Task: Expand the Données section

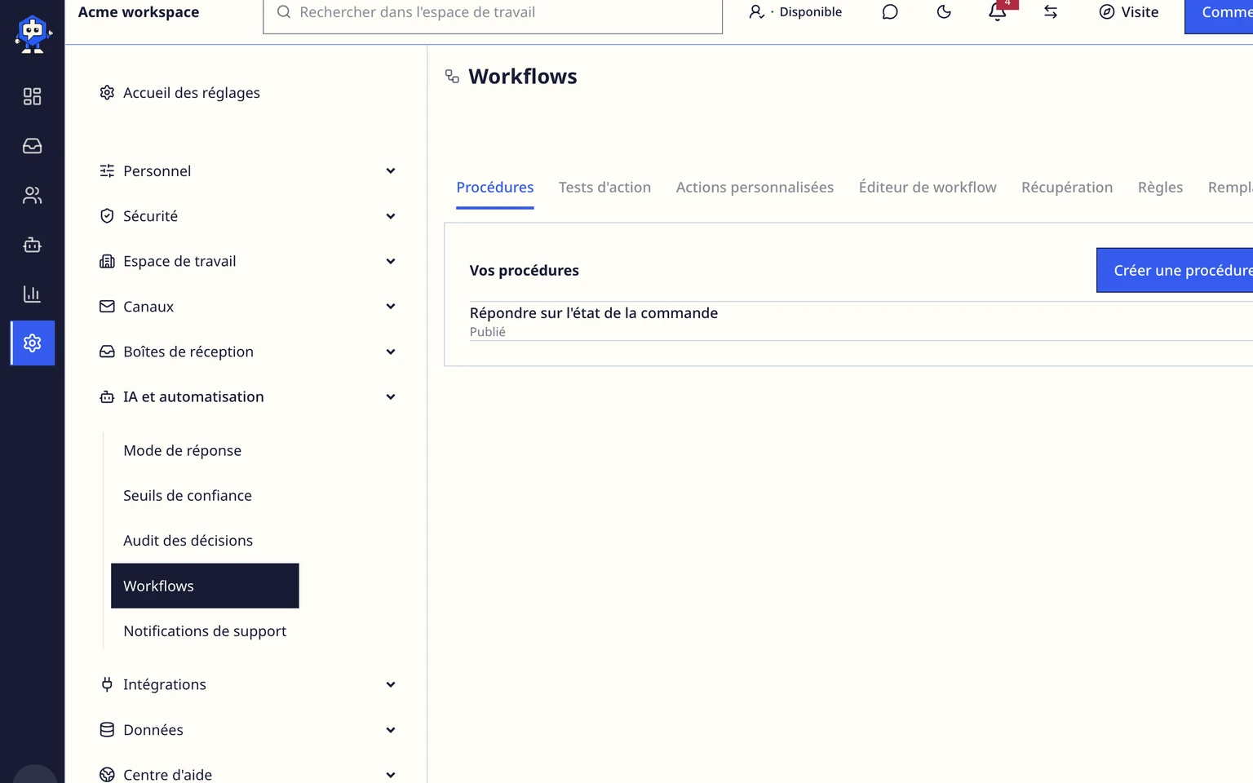Action: [248, 730]
